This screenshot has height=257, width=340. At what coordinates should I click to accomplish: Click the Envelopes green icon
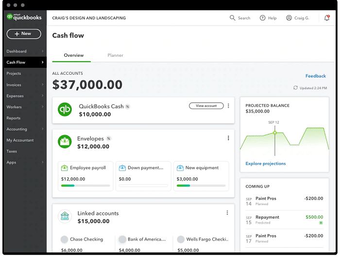tap(65, 142)
